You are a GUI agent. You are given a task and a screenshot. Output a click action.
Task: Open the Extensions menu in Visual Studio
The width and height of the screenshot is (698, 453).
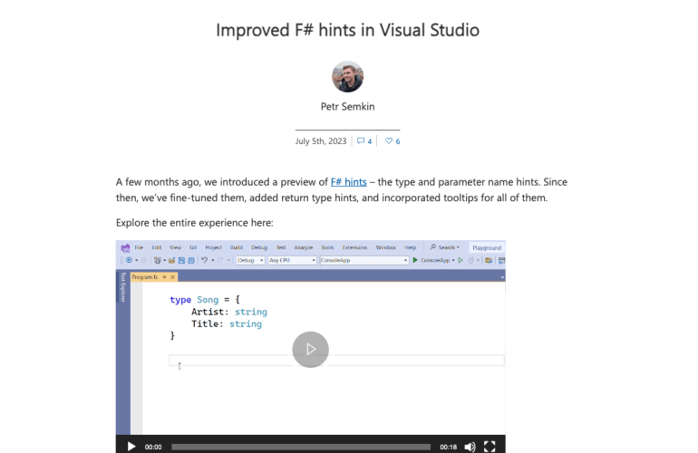(x=355, y=247)
